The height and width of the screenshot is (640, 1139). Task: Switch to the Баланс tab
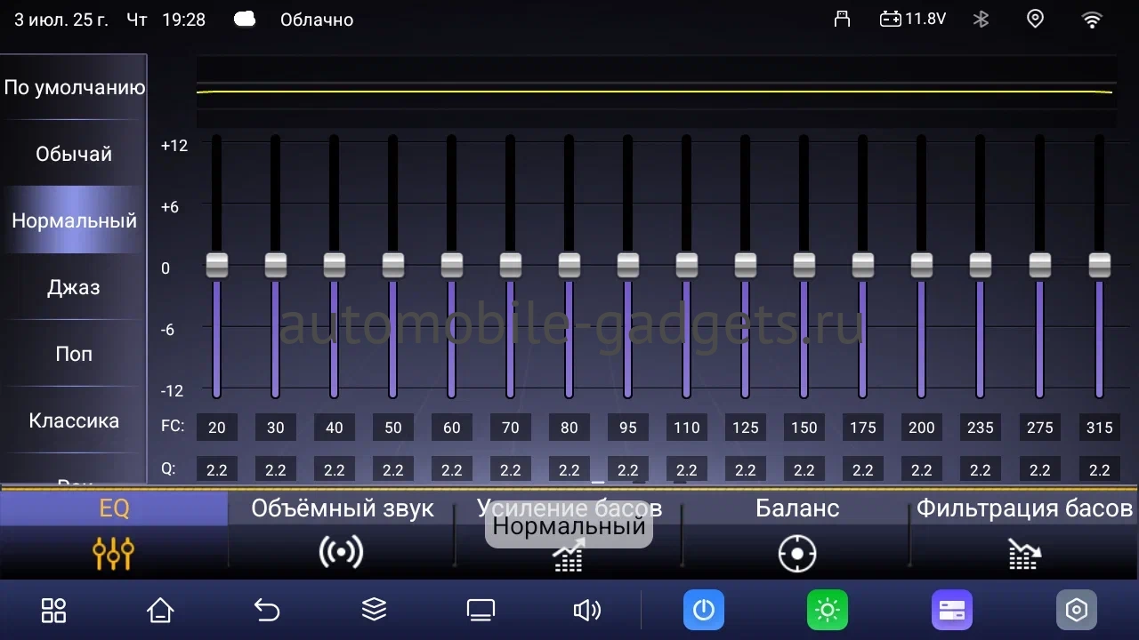(796, 533)
